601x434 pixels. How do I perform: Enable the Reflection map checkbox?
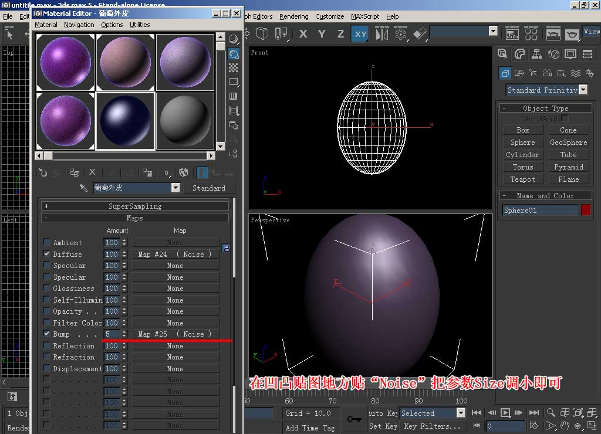point(46,345)
